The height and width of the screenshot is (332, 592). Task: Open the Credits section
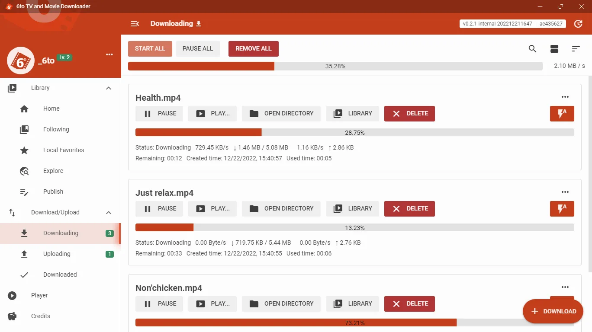pos(61,316)
